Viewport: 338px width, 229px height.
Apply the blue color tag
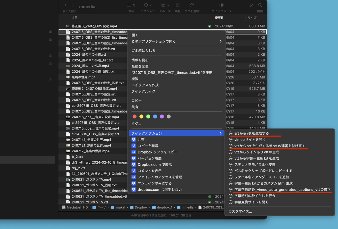click(x=155, y=116)
